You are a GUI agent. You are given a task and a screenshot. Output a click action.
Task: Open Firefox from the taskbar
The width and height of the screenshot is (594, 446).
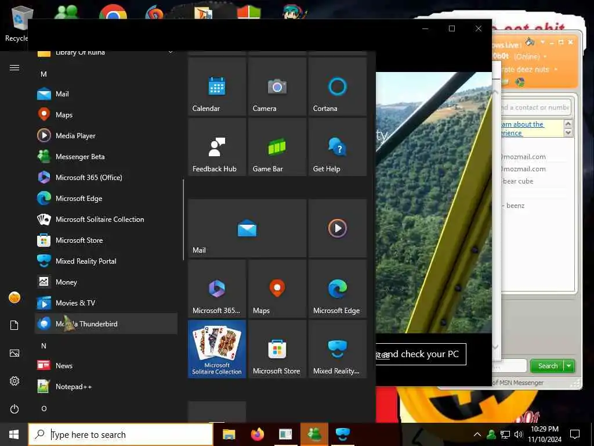click(x=258, y=434)
